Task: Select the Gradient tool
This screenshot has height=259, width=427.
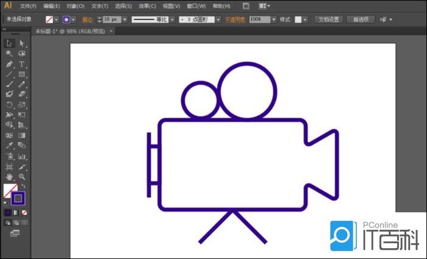Action: click(22, 135)
